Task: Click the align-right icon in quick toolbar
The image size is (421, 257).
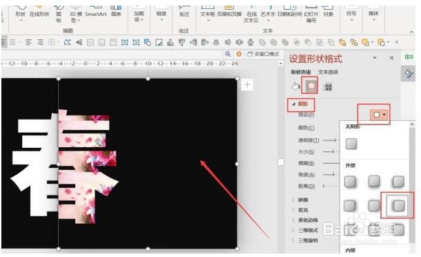Action: click(40, 42)
